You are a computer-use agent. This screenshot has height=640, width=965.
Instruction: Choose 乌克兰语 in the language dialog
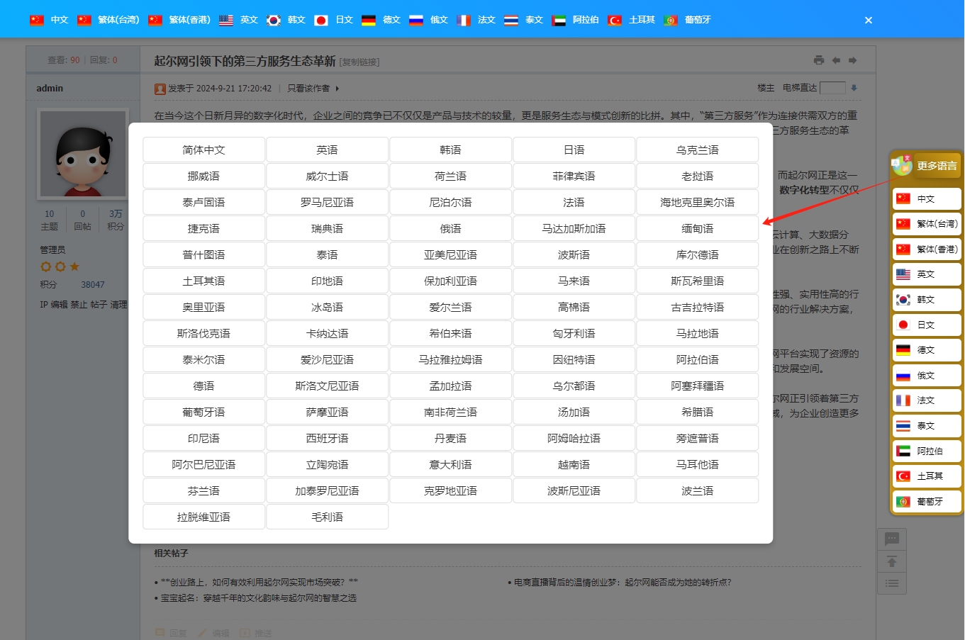(698, 150)
